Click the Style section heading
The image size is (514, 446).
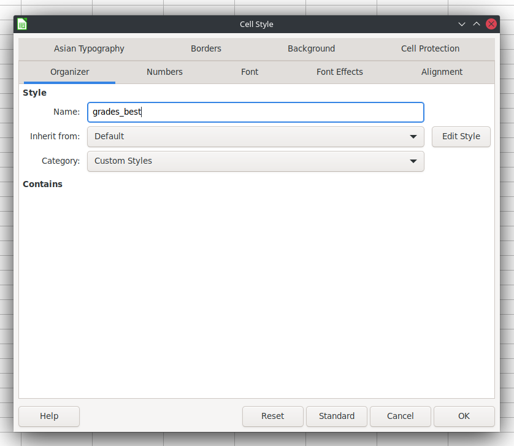[35, 93]
